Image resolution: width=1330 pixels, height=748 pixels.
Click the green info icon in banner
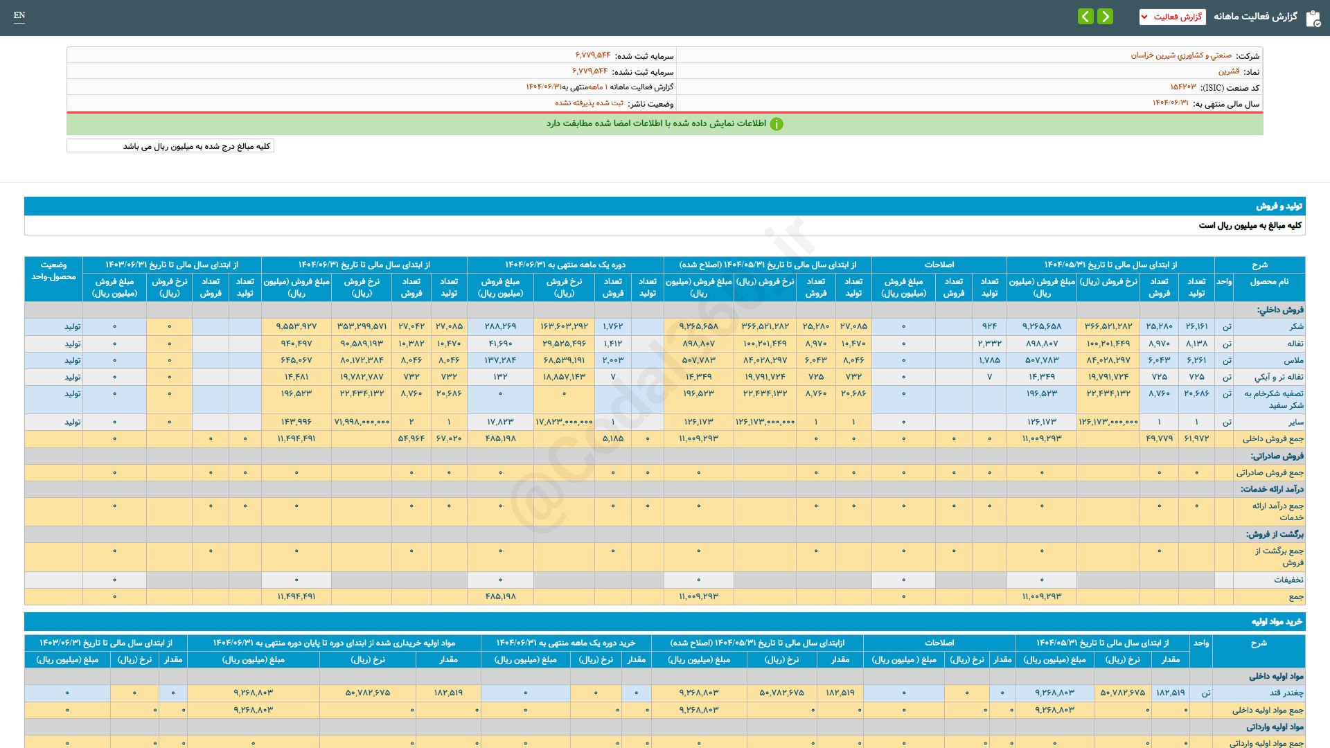[777, 124]
